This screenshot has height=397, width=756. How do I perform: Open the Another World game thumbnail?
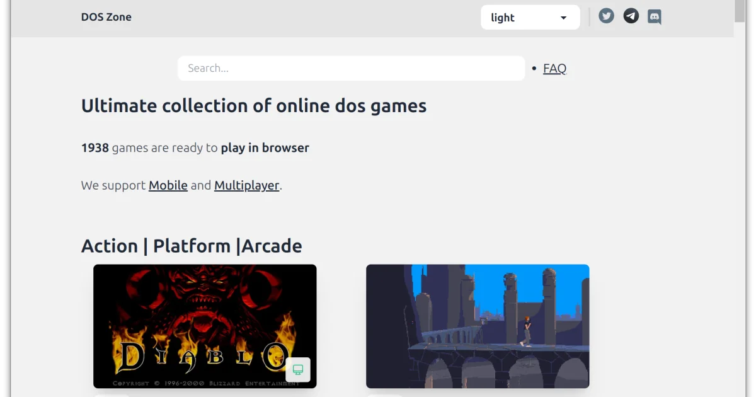click(477, 326)
